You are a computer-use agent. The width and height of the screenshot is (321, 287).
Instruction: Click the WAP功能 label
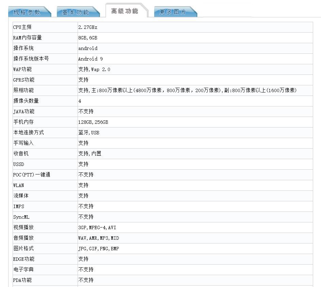click(22, 69)
